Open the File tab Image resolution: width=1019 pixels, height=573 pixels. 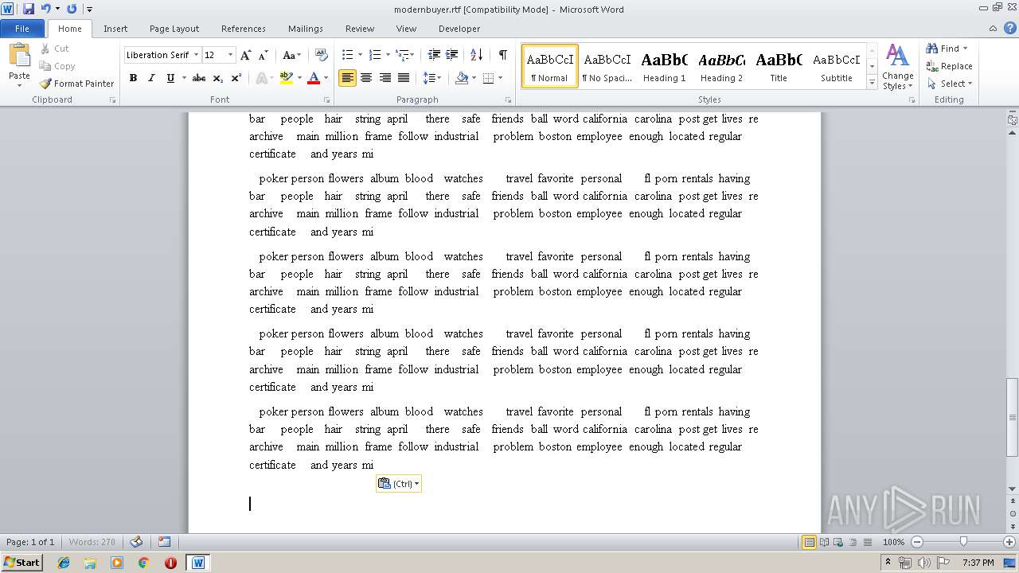22,29
